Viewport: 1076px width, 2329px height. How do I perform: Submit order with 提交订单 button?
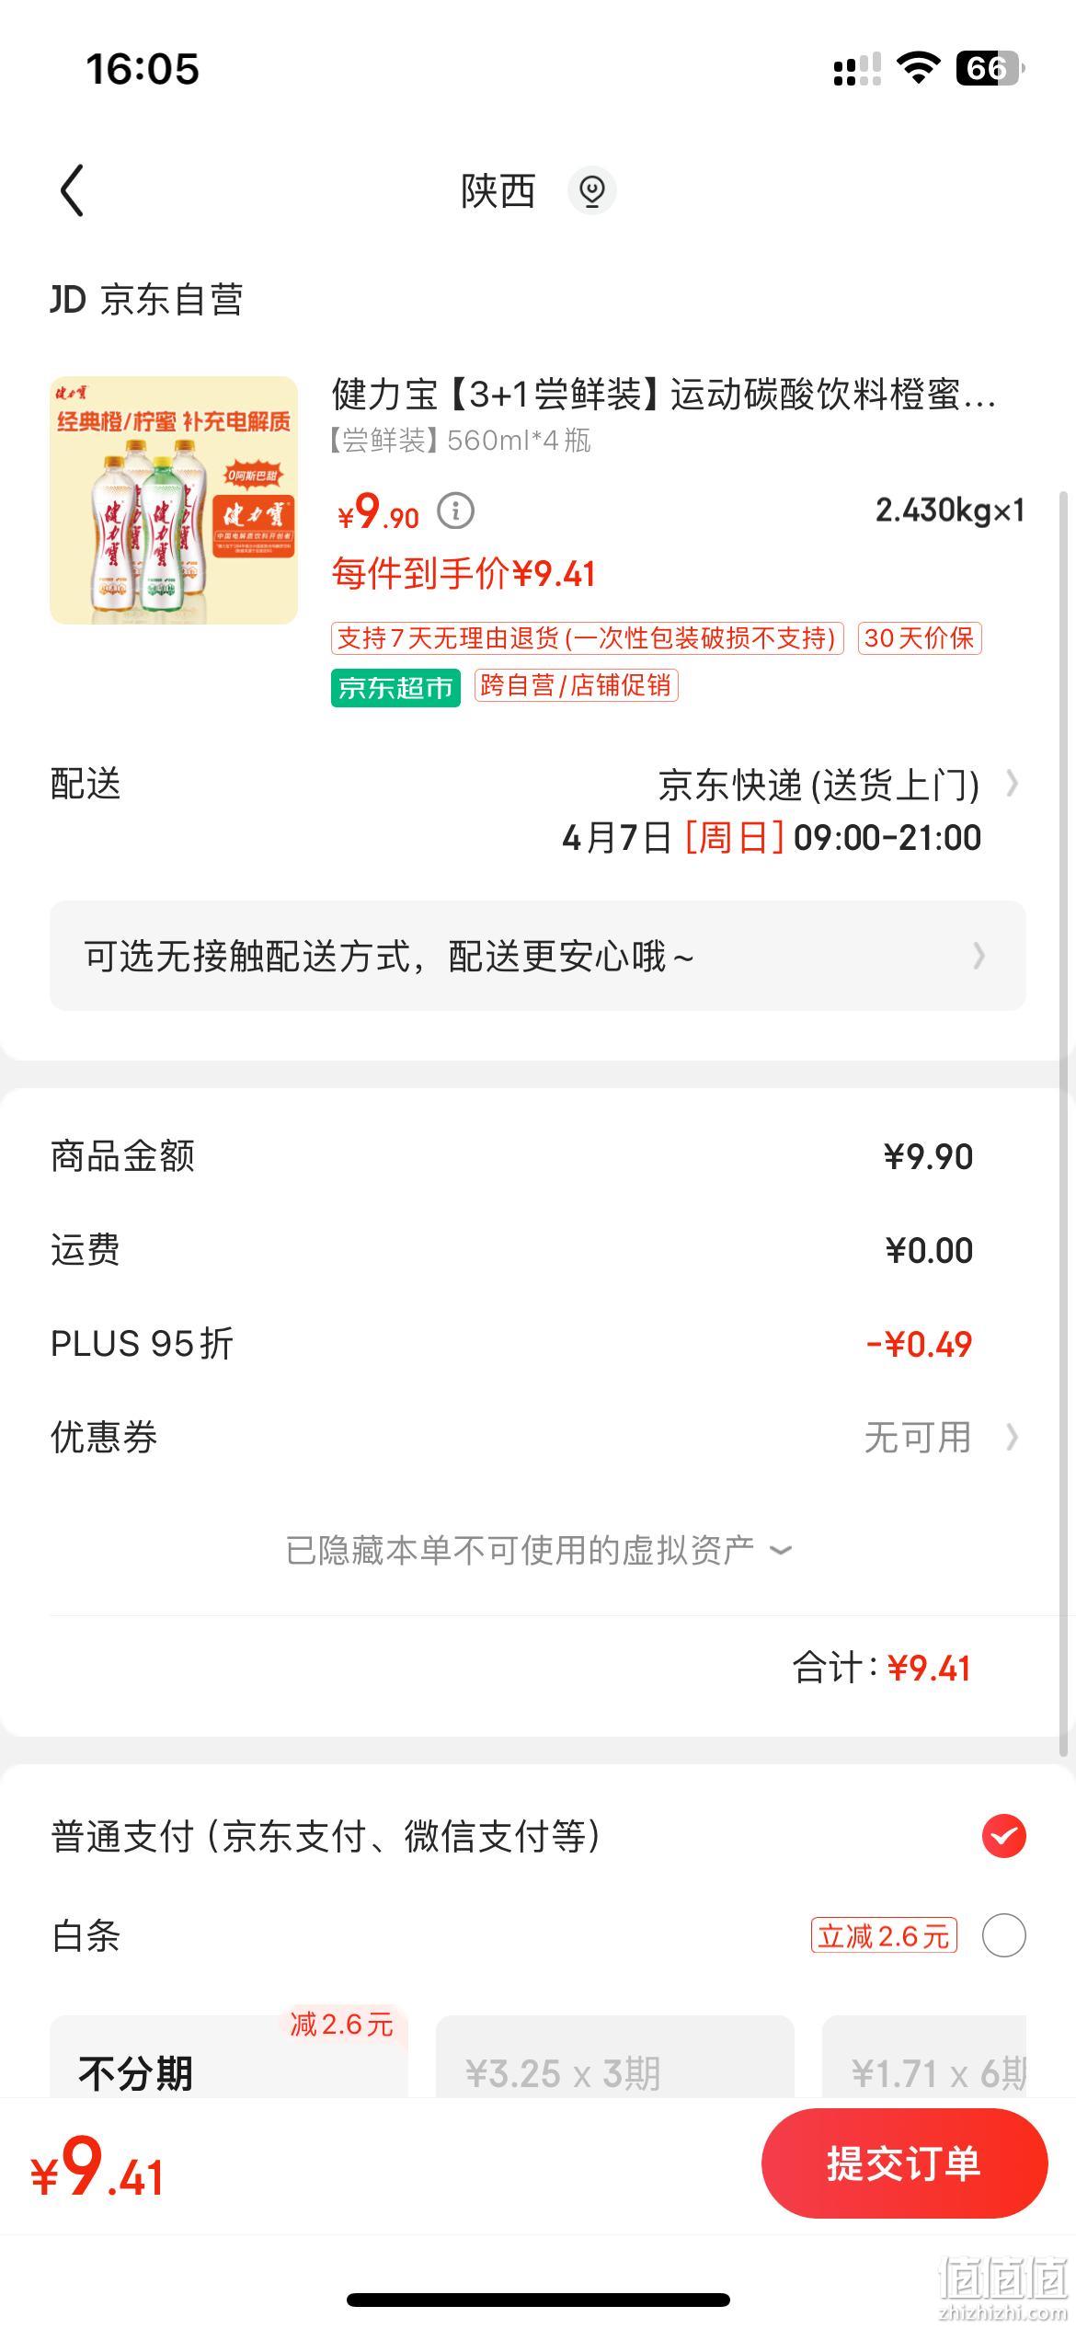[x=904, y=2163]
